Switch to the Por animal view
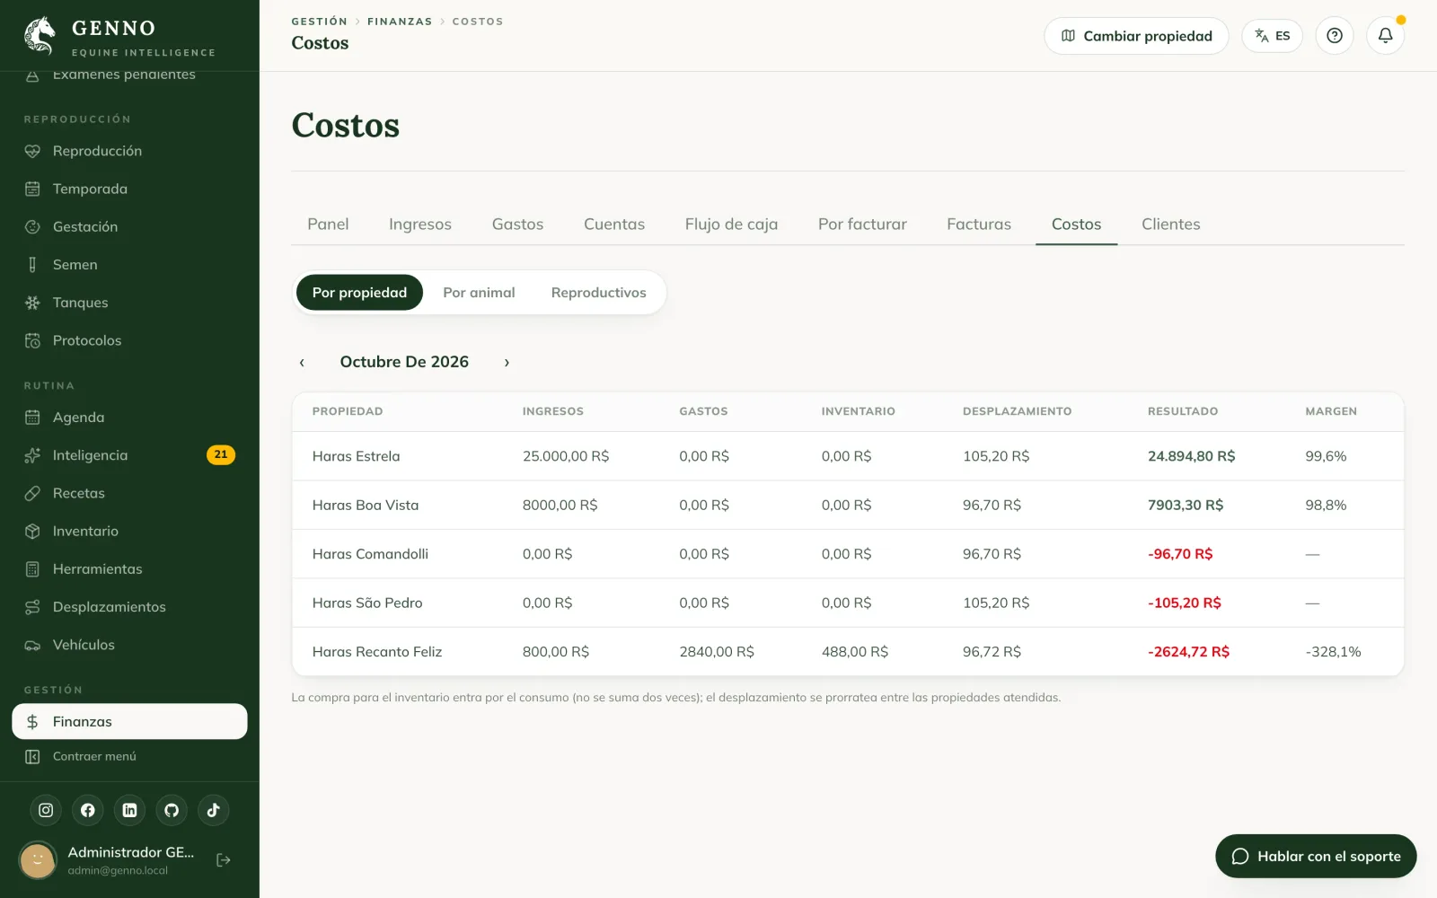The image size is (1437, 898). [x=479, y=293]
